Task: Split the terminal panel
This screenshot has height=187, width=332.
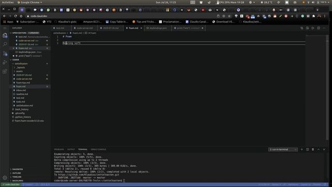Action: [308, 150]
